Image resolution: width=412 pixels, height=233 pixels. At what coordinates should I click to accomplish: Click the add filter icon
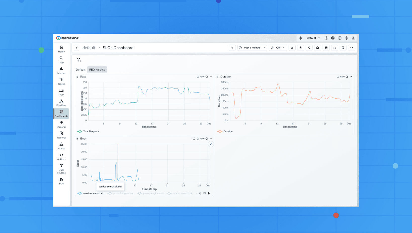(79, 60)
